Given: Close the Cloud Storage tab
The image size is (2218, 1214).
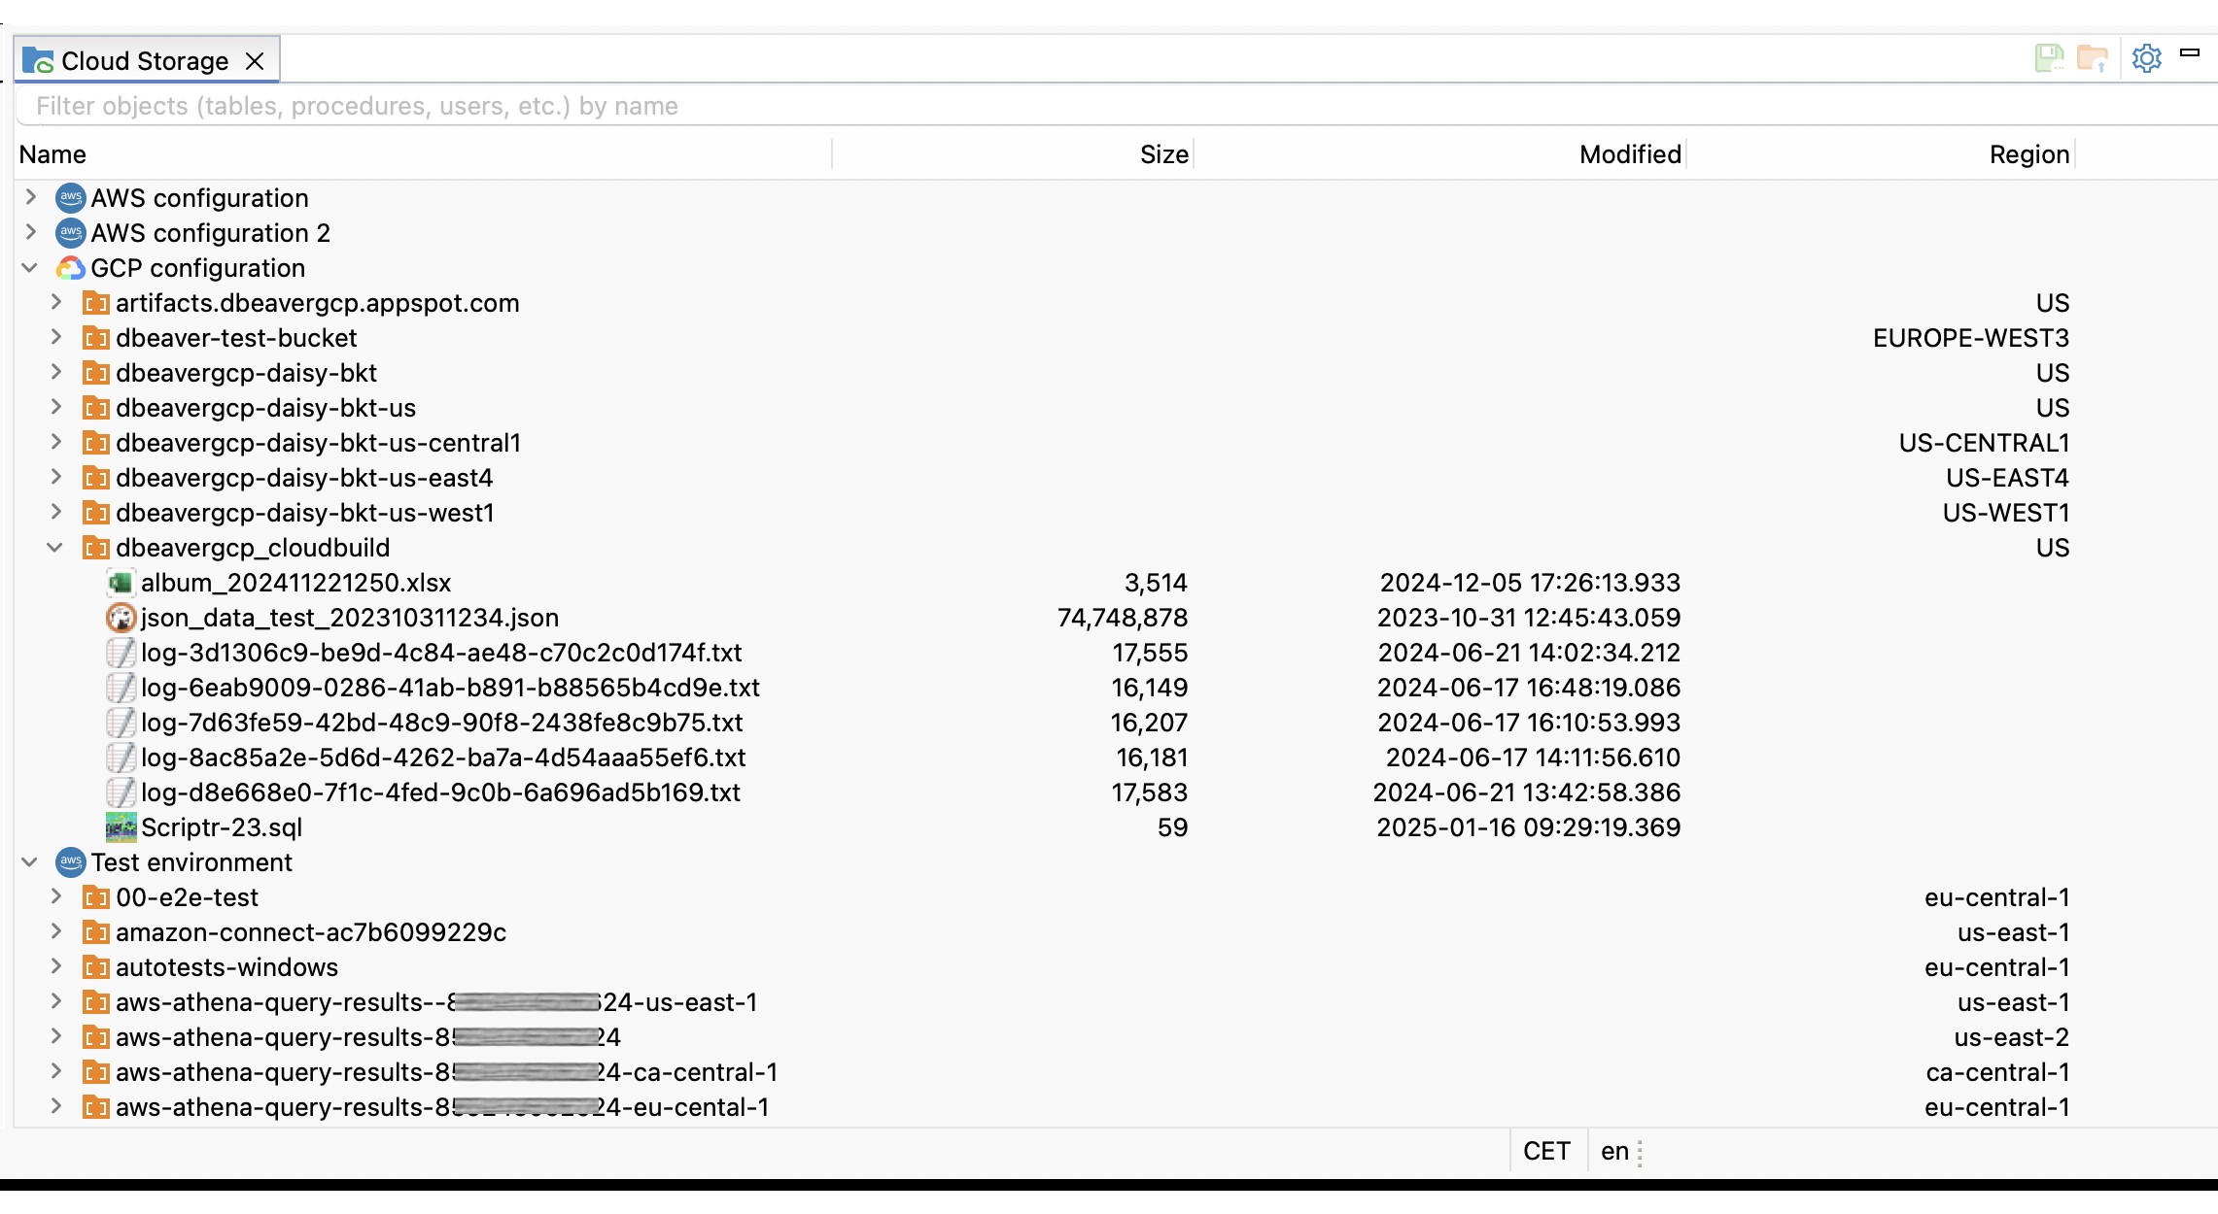Looking at the screenshot, I should click(255, 61).
